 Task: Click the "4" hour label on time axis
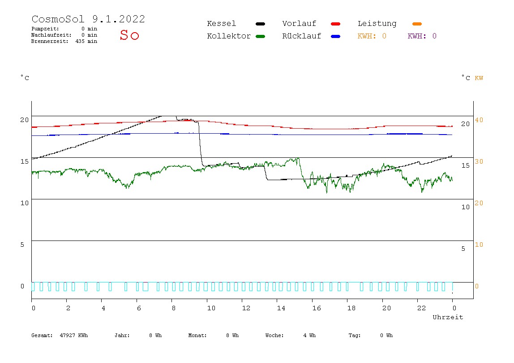pyautogui.click(x=103, y=308)
